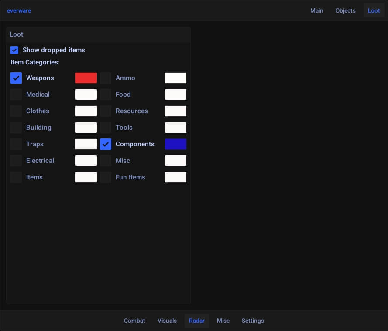Open the Fun Items color swatch
The width and height of the screenshot is (388, 331).
(175, 177)
